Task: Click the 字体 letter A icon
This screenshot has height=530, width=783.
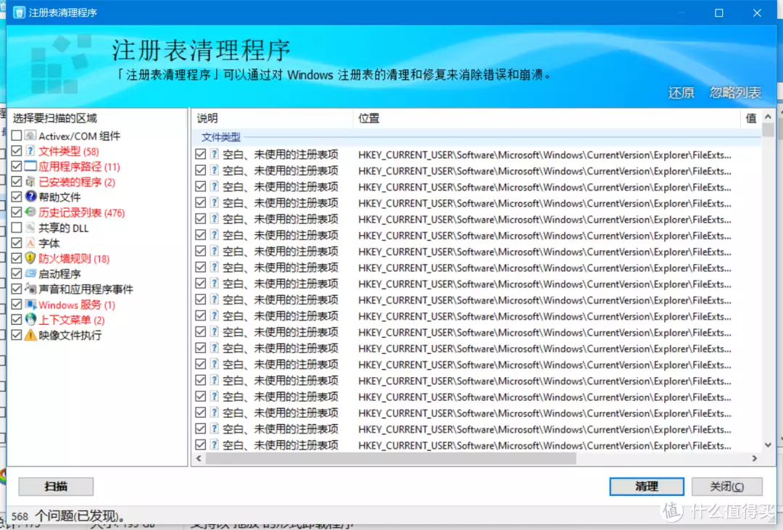Action: click(x=30, y=244)
